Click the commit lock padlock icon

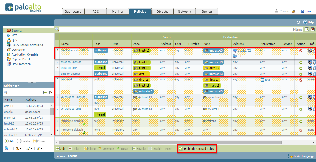pos(293,11)
